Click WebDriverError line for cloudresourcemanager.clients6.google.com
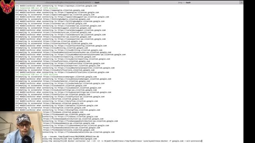The image size is (255, 143). tap(63, 79)
